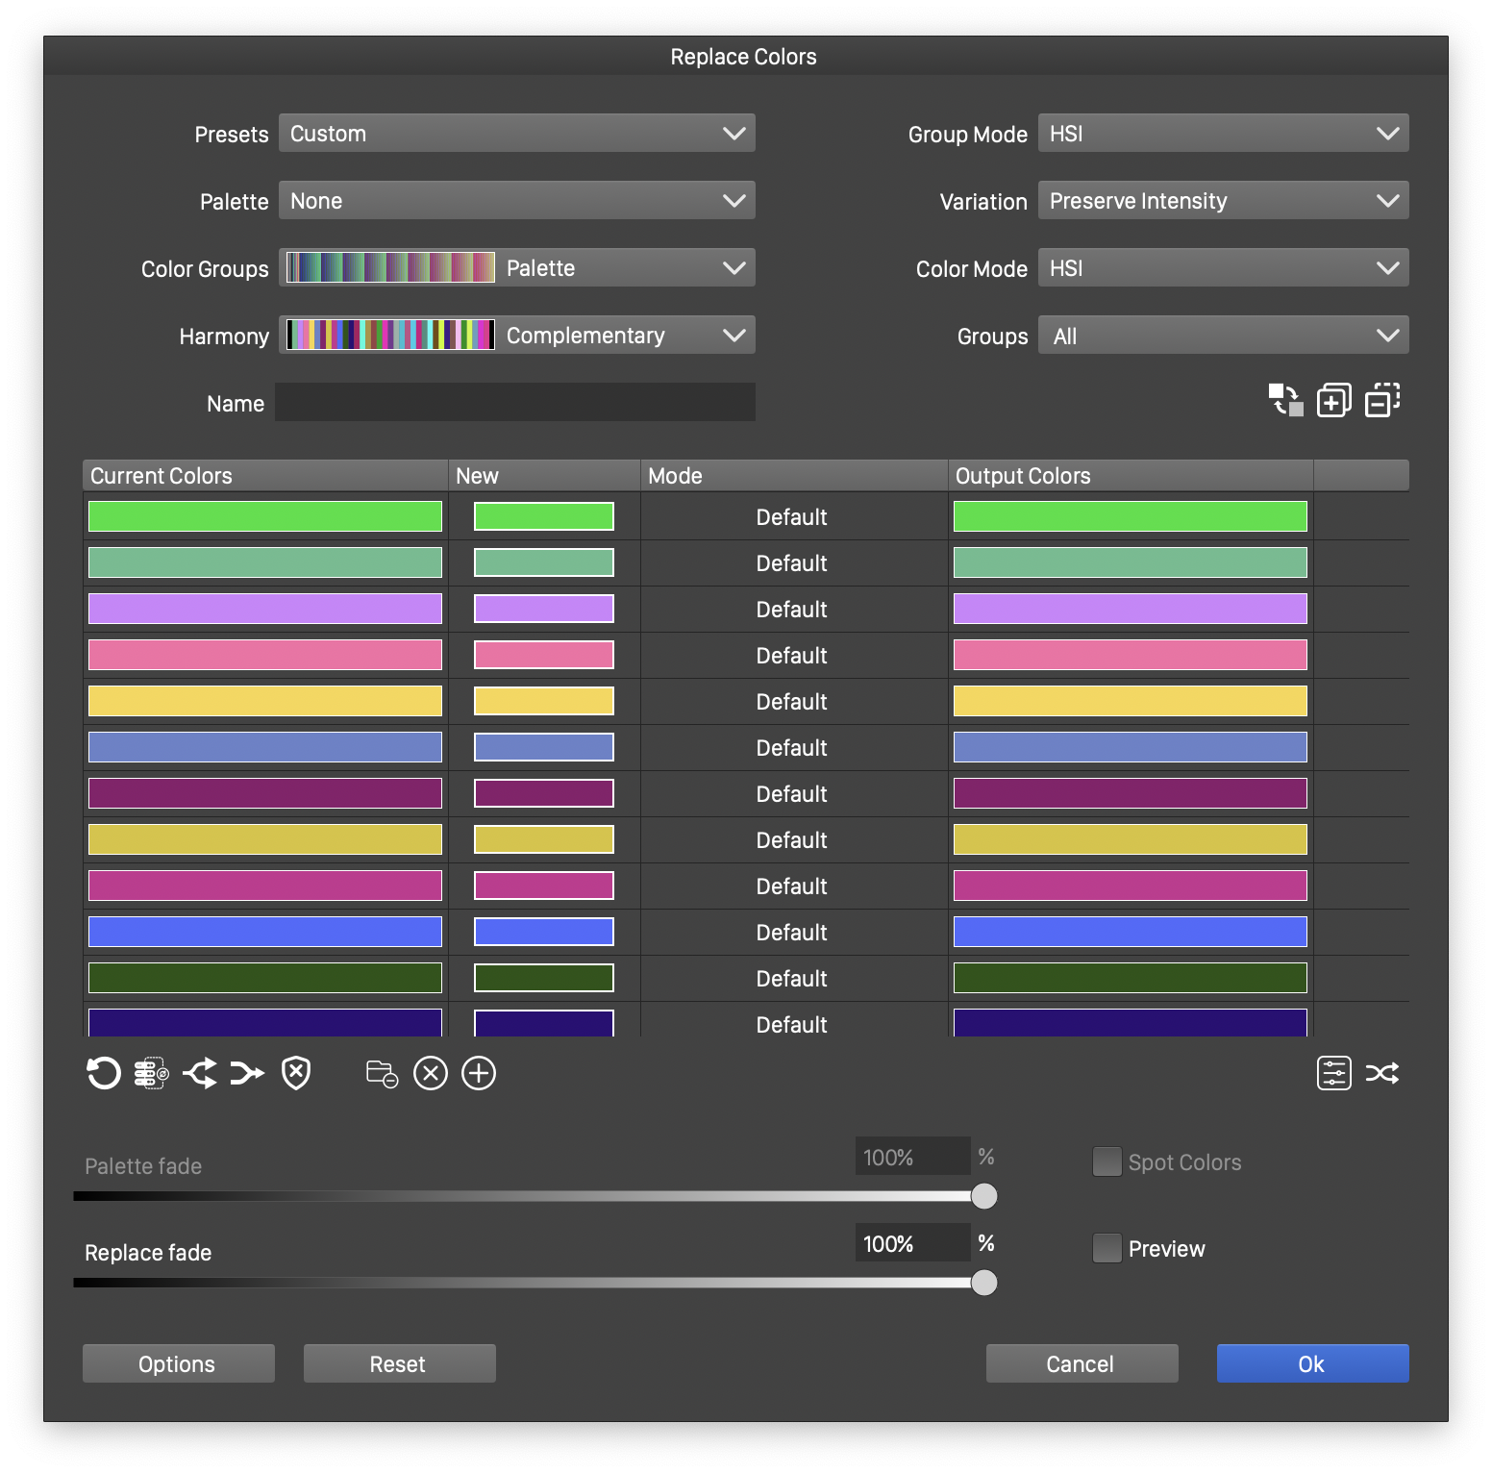Image resolution: width=1492 pixels, height=1473 pixels.
Task: Click the Reset button
Action: pyautogui.click(x=399, y=1363)
